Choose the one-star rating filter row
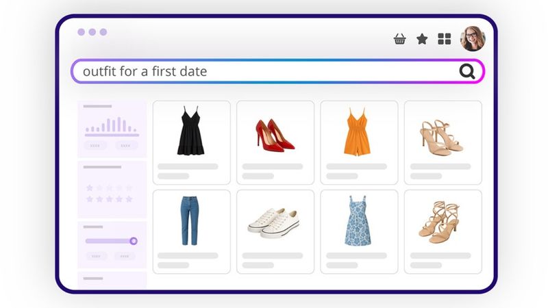This screenshot has height=308, width=548. point(109,188)
